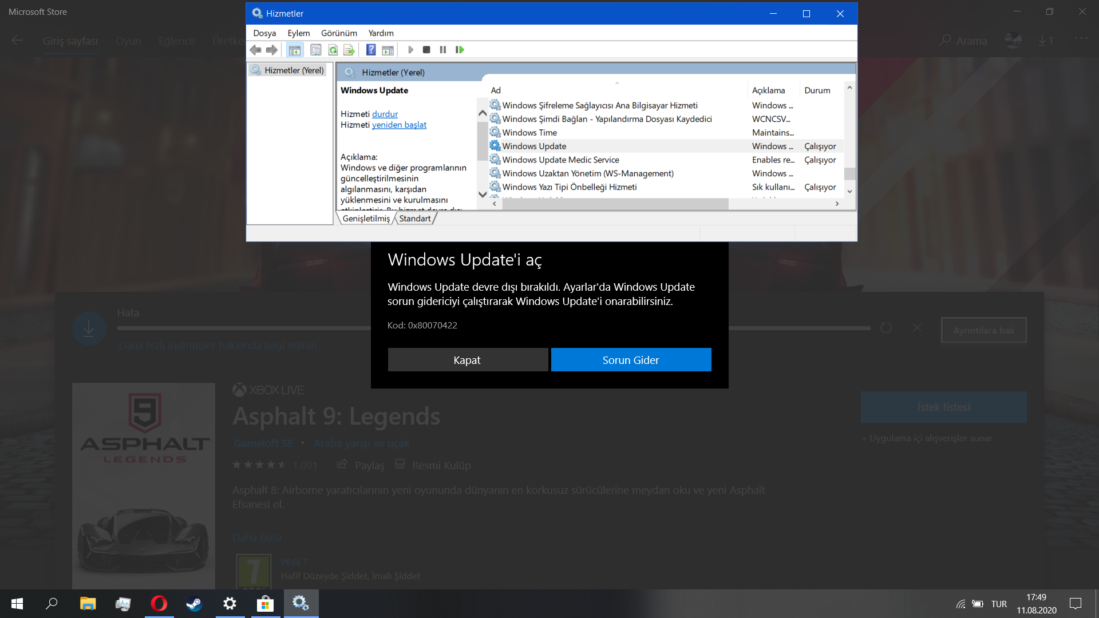The height and width of the screenshot is (618, 1099).
Task: Pause the service with the pause icon
Action: pos(442,50)
